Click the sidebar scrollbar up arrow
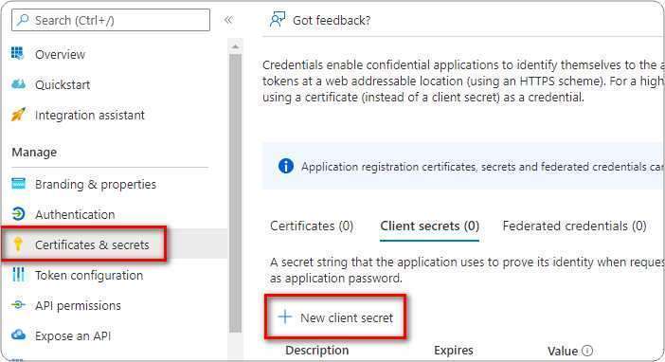Viewport: 665px width, 362px height. 235,46
